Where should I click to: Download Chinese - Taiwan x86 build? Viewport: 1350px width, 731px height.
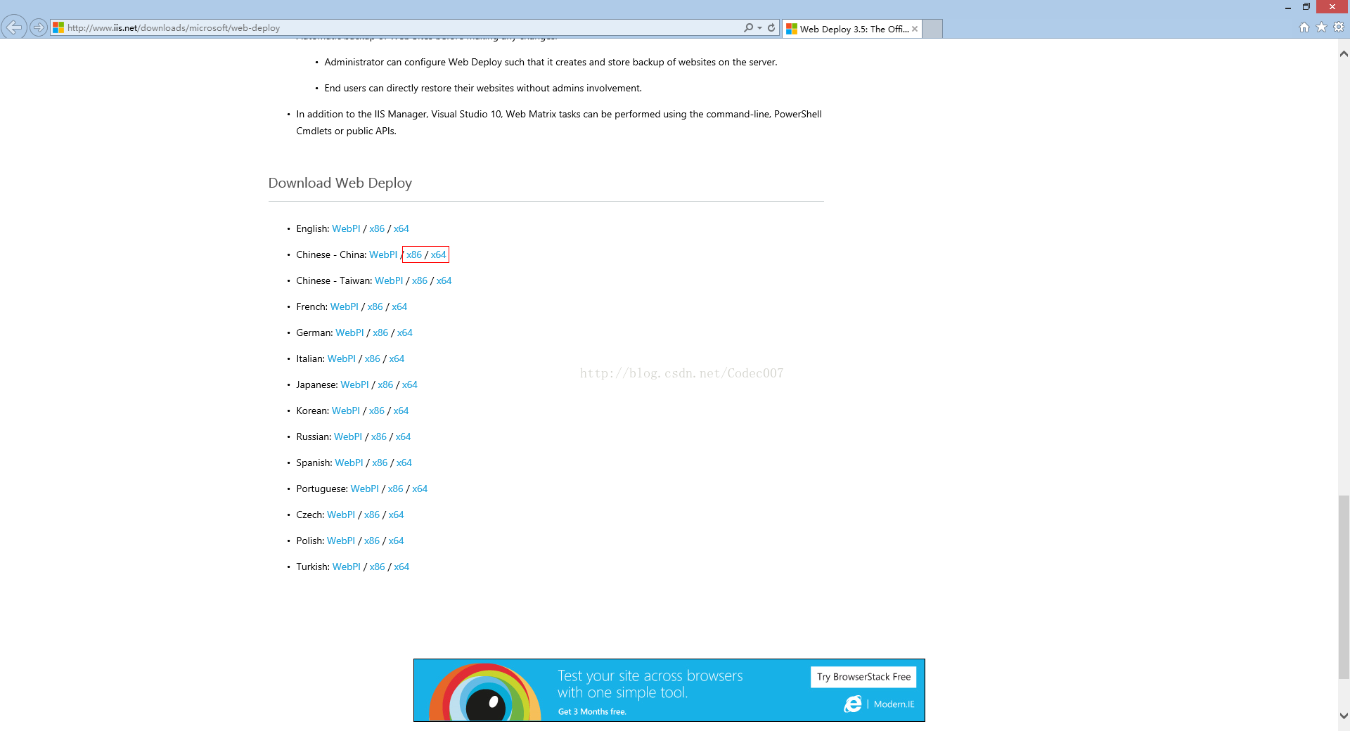point(420,280)
